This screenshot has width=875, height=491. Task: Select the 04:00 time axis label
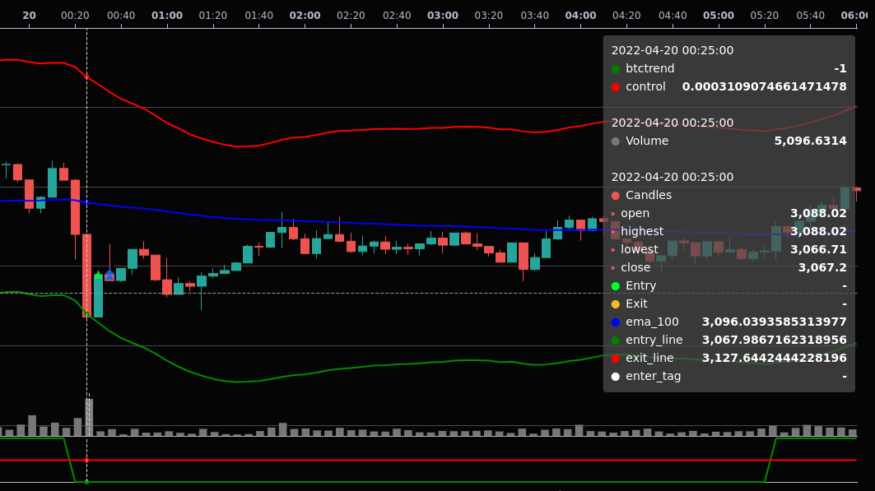tap(580, 15)
